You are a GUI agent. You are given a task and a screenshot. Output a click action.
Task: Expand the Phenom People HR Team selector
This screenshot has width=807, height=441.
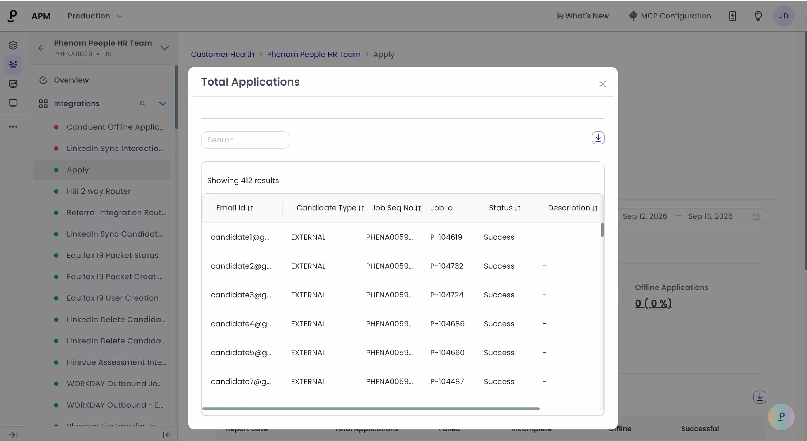(165, 48)
